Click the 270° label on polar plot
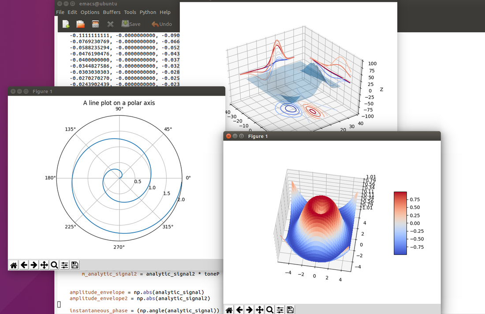 [119, 247]
